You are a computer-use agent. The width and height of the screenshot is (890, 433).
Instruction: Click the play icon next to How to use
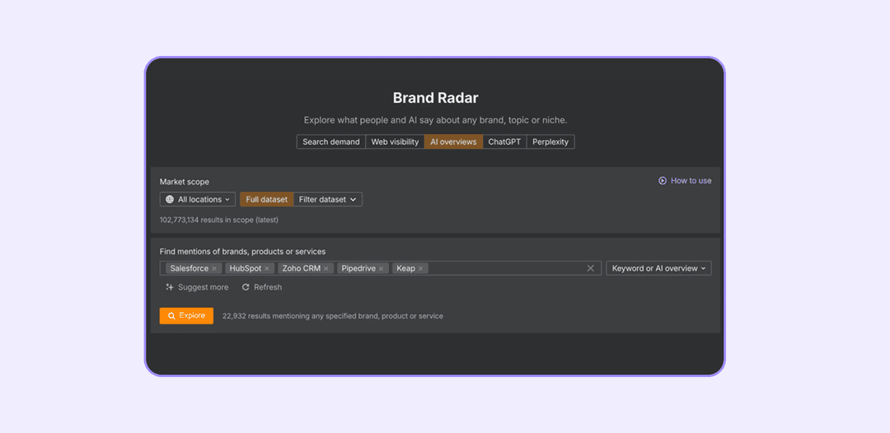click(x=663, y=181)
